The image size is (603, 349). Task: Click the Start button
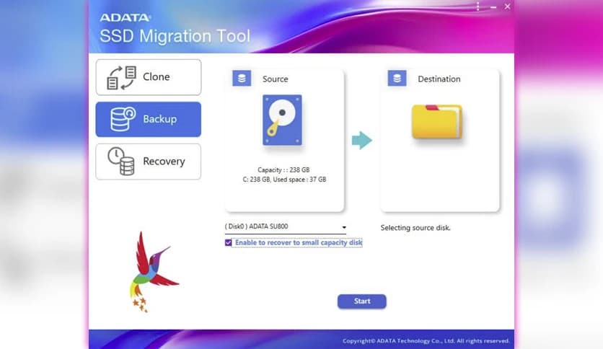[x=362, y=301]
